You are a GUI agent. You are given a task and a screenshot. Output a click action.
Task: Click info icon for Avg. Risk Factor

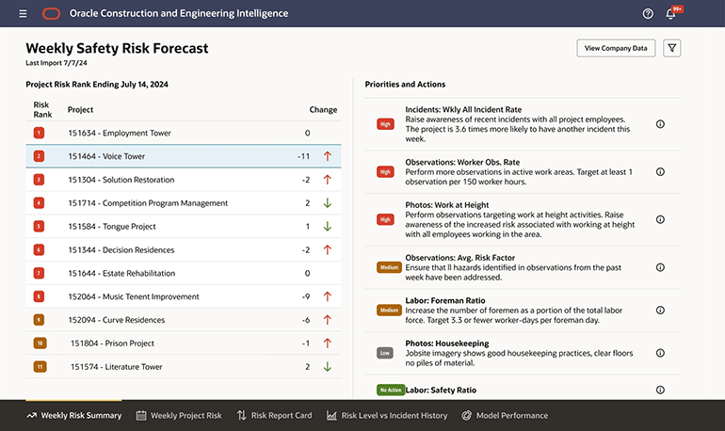pos(660,267)
